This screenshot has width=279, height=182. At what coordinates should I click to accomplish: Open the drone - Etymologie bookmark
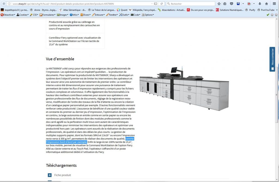pos(43,10)
